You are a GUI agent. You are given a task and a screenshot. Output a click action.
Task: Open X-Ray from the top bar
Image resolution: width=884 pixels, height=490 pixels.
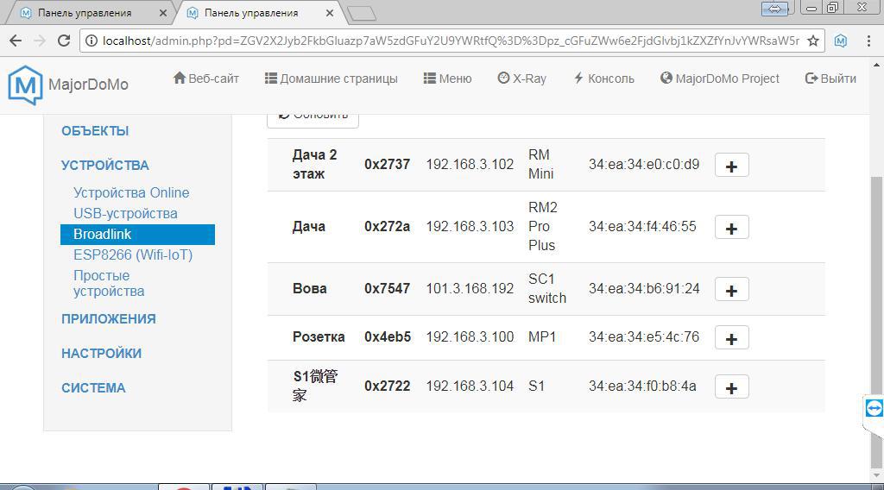tap(522, 79)
